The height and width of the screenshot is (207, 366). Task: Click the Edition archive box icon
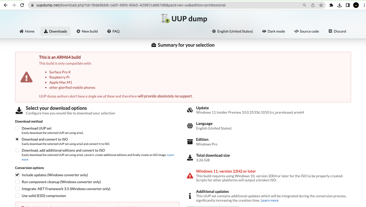(190, 142)
